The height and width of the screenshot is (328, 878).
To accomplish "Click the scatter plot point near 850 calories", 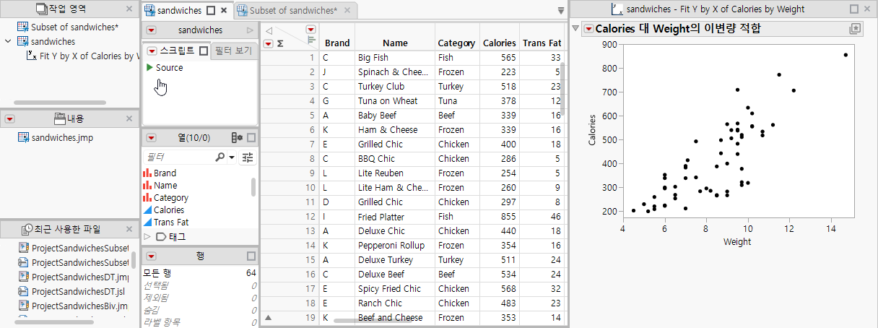I will 846,55.
